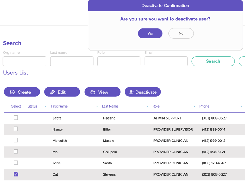Select the checkbox for Nancy Biller

pyautogui.click(x=16, y=129)
